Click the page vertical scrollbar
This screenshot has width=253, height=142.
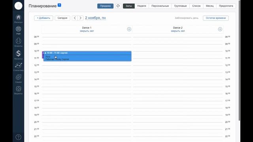239,60
